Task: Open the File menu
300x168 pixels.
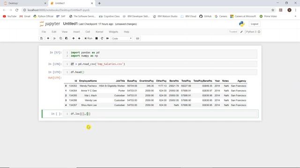Action: coord(44,32)
